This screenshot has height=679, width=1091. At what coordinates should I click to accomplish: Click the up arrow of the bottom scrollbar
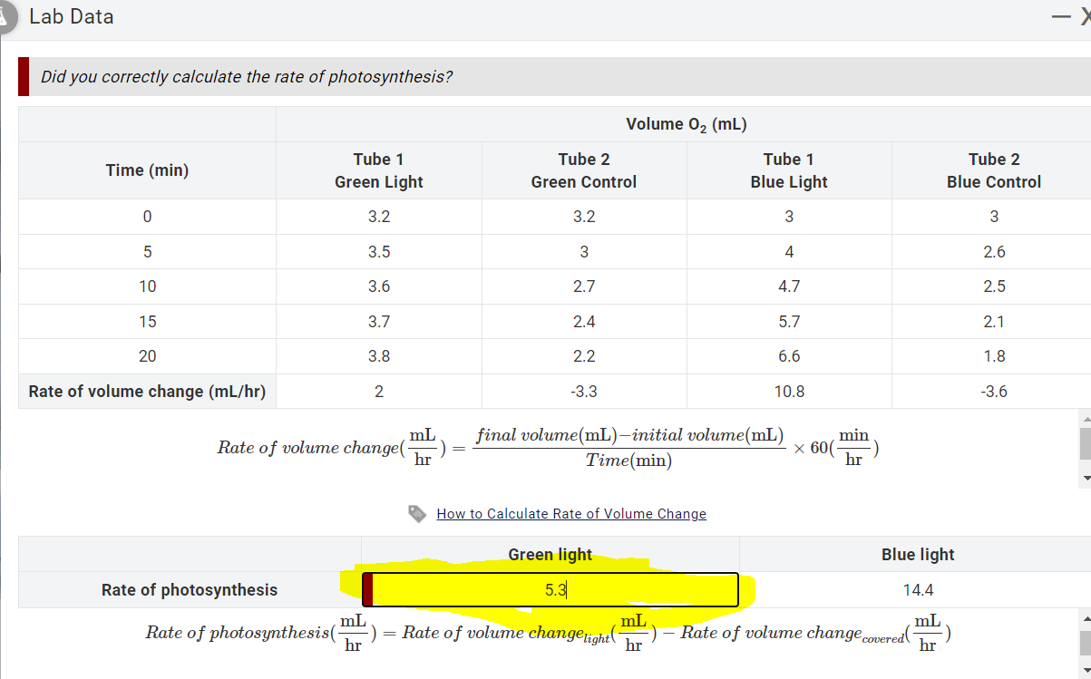point(1085,619)
